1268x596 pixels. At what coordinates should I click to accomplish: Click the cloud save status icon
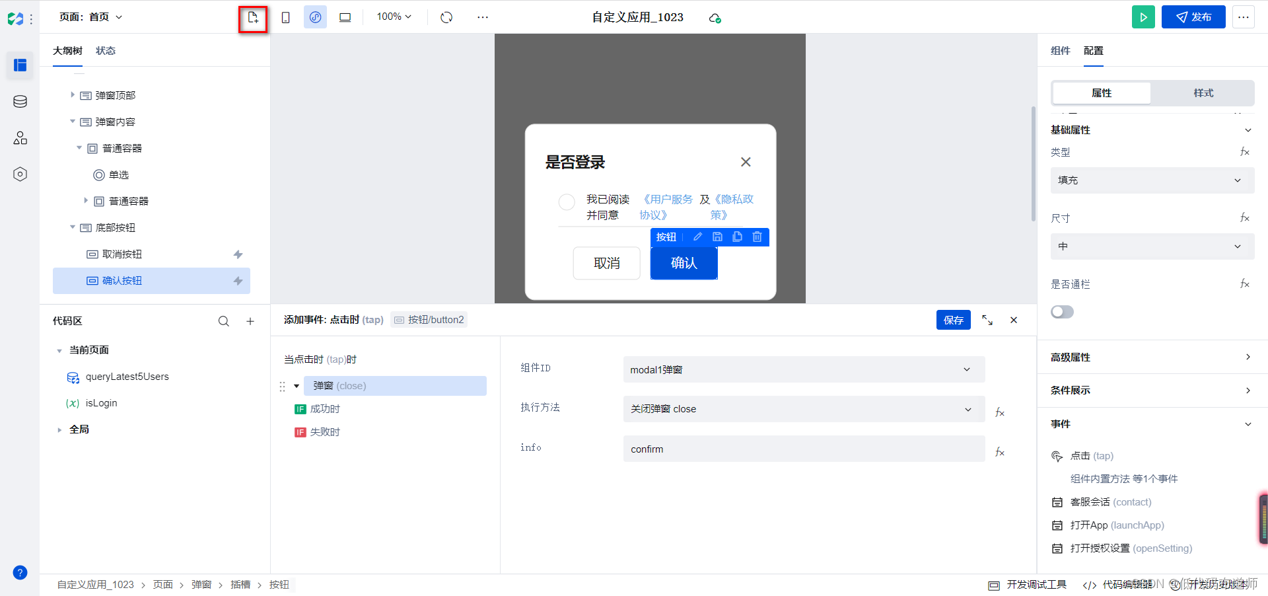pos(715,18)
